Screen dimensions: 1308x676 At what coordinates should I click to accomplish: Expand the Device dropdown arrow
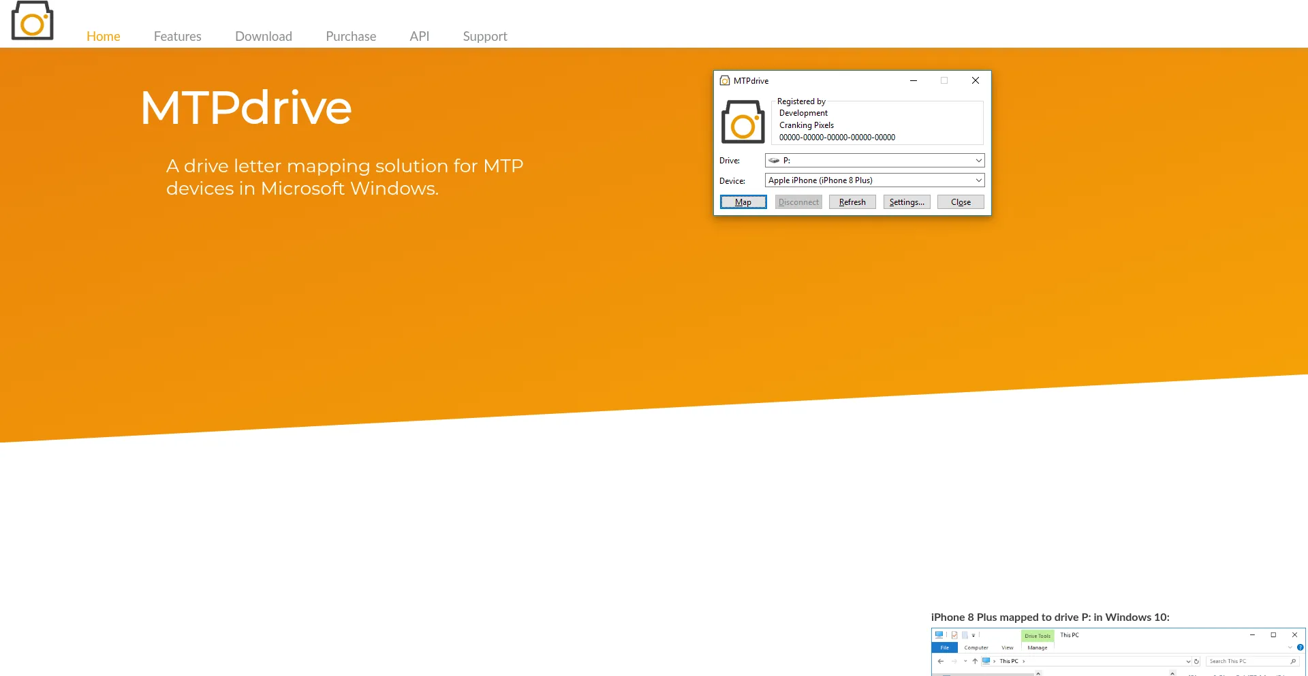(x=978, y=180)
